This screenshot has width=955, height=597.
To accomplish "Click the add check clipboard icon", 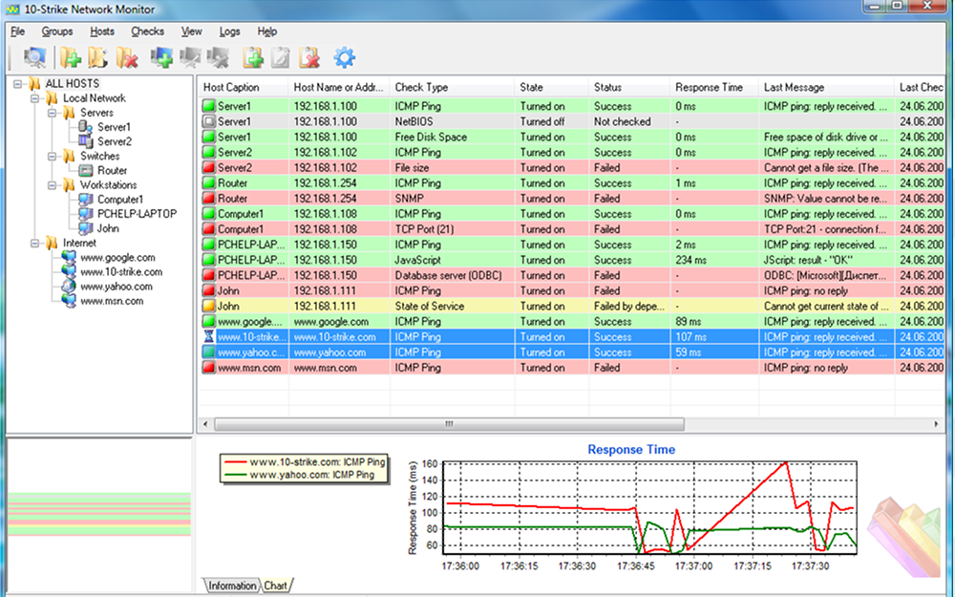I will [253, 58].
